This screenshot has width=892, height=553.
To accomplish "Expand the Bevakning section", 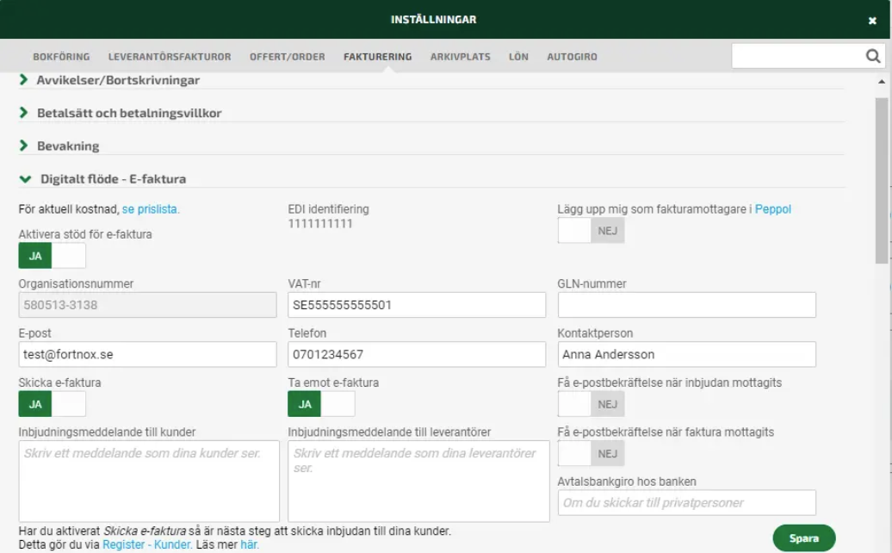I will 67,146.
